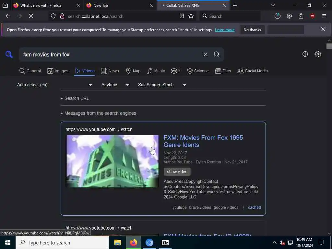Open the cached result link
The image size is (332, 249).
(254, 207)
